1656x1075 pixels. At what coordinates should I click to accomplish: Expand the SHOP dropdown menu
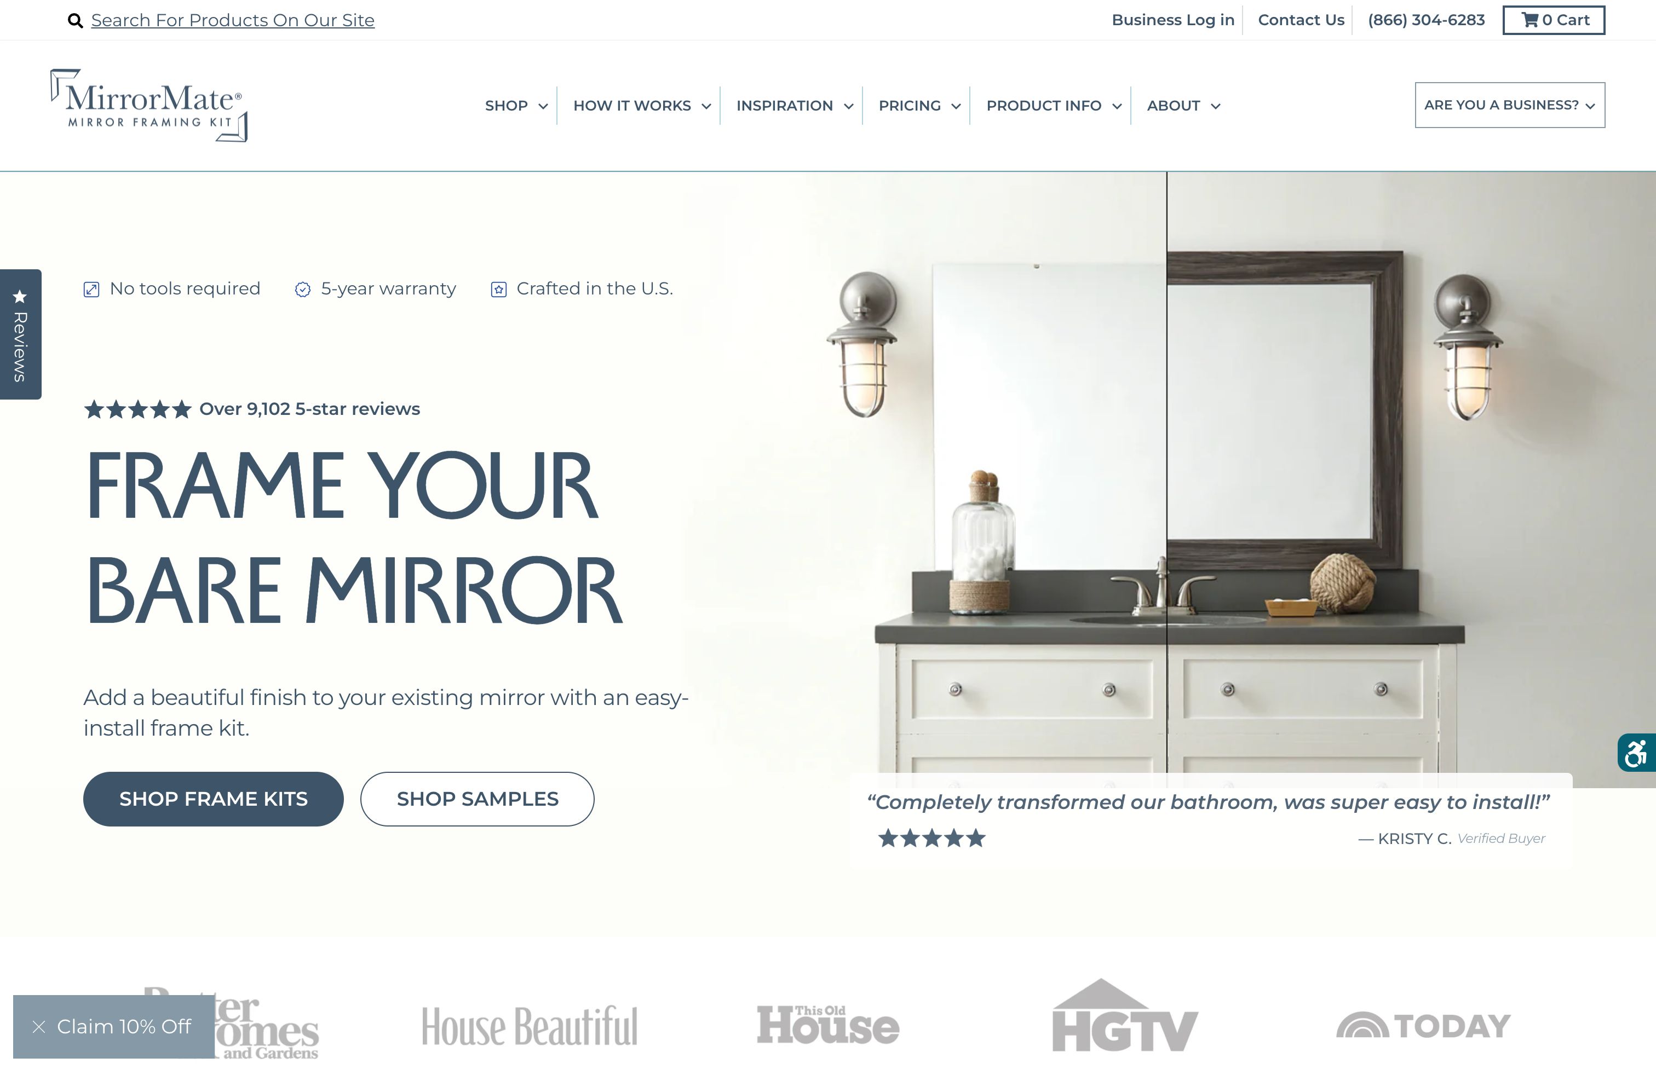click(x=516, y=105)
